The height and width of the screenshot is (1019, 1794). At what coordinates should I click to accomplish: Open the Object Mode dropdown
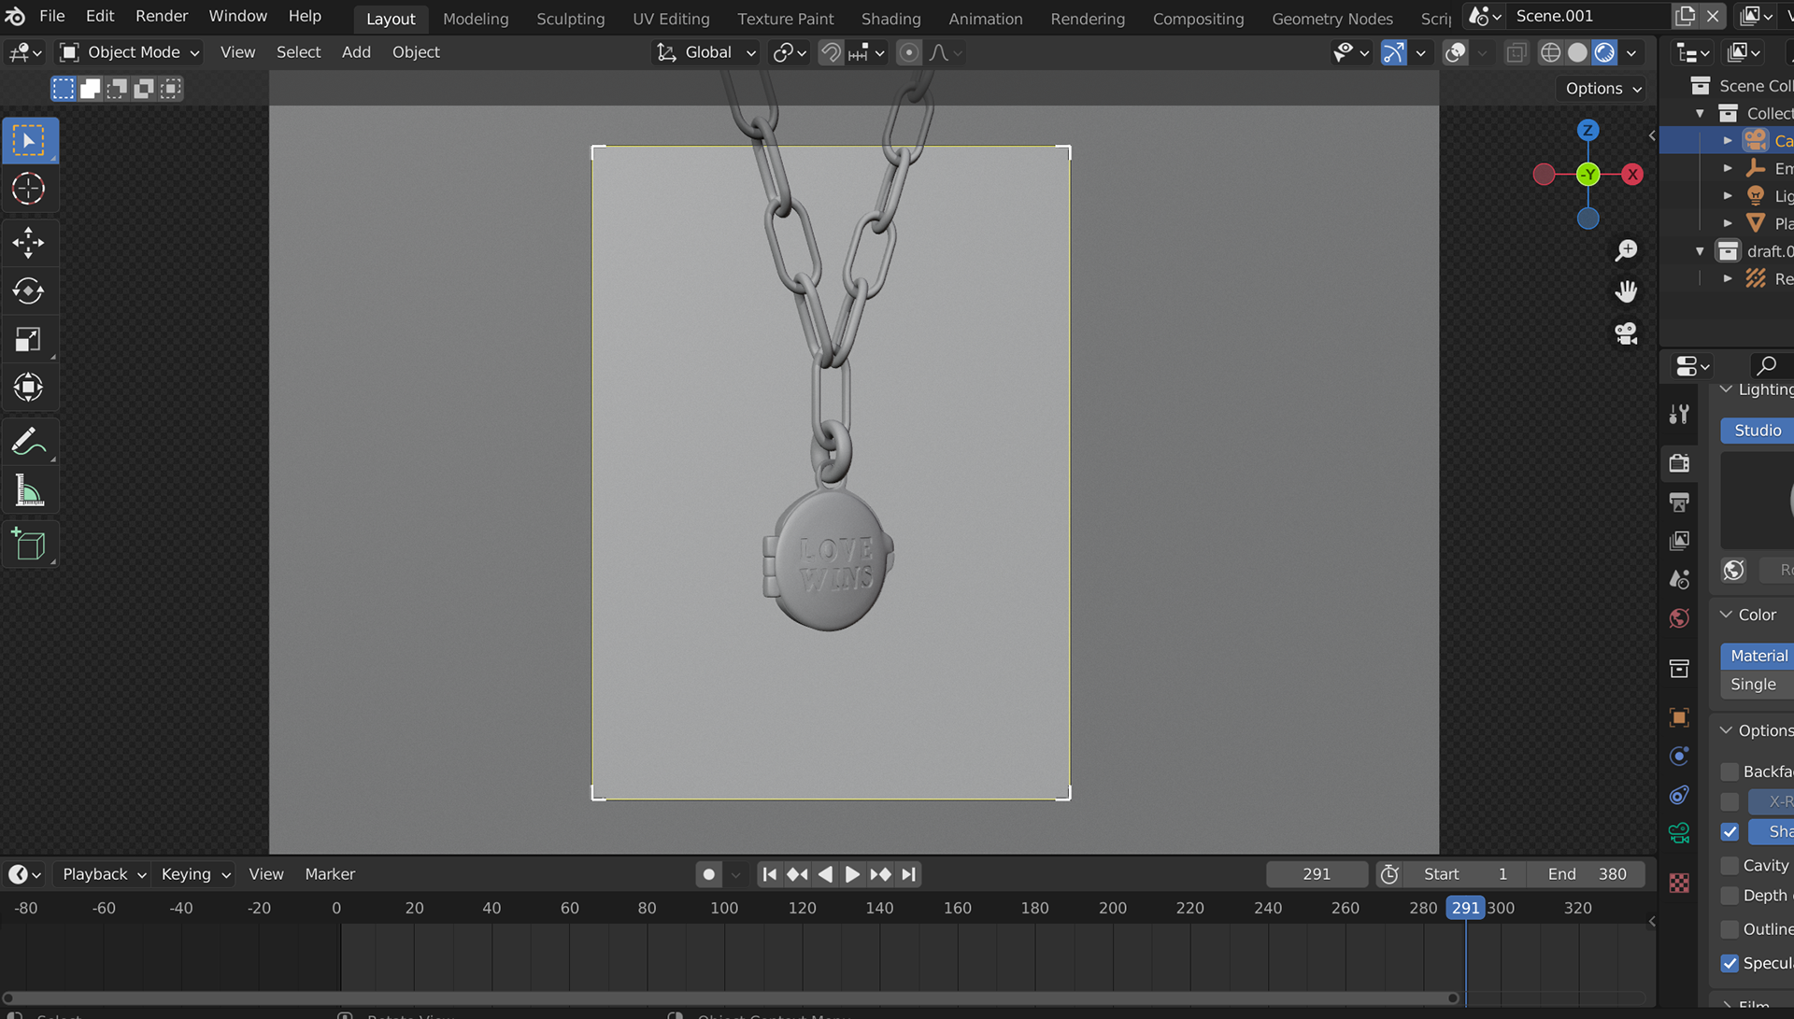pyautogui.click(x=131, y=52)
